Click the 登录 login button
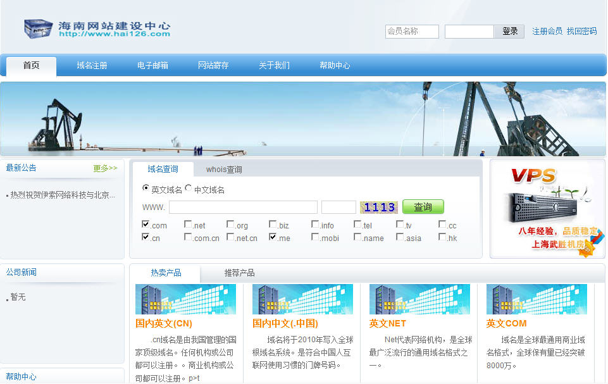 (x=510, y=32)
